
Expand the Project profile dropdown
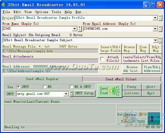coord(155,18)
